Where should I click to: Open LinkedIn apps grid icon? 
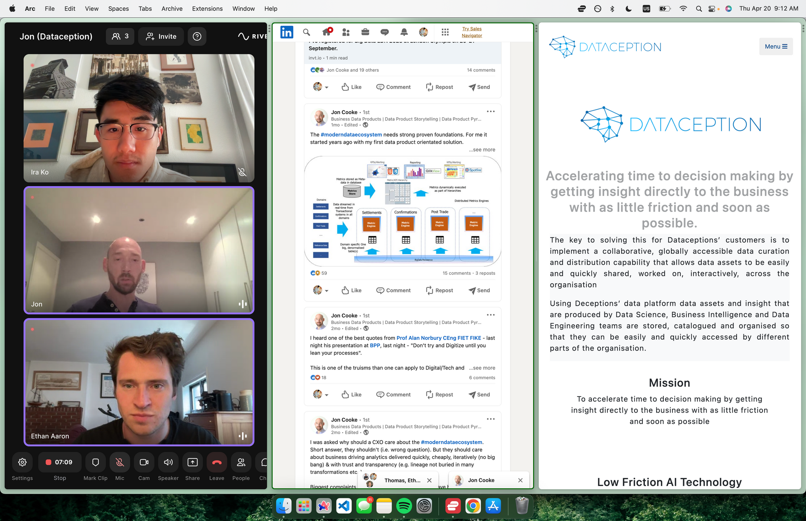445,32
